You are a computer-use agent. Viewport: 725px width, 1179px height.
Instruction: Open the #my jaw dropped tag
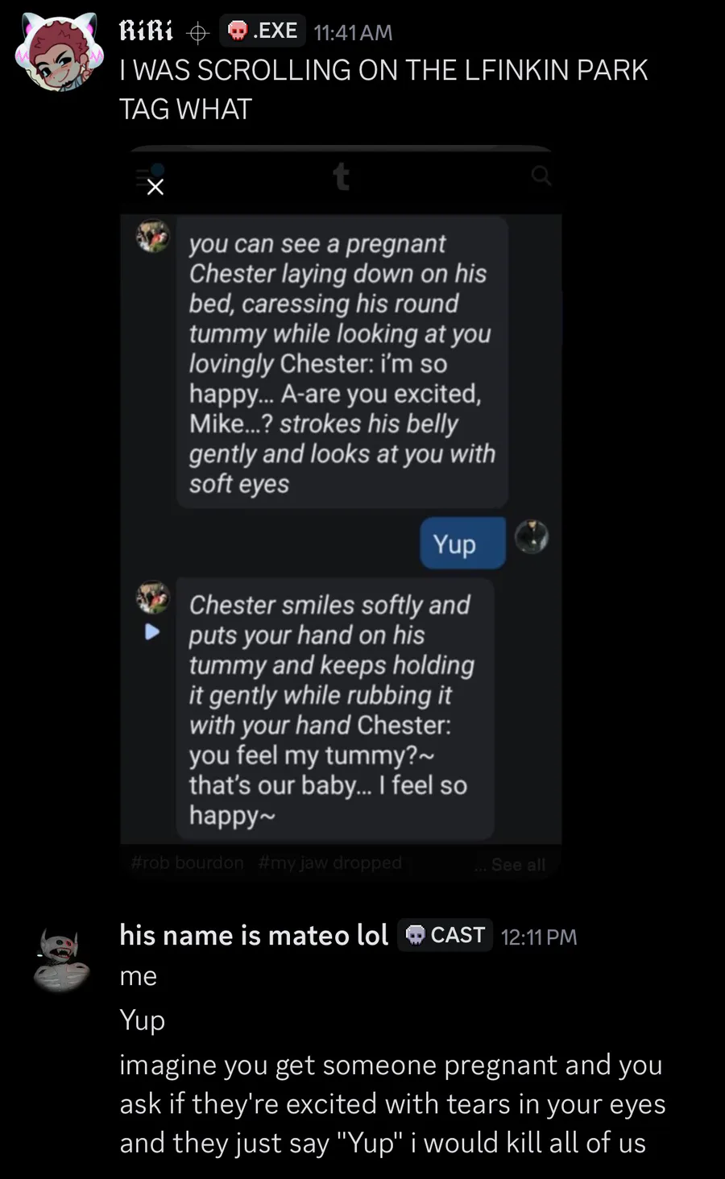(329, 863)
